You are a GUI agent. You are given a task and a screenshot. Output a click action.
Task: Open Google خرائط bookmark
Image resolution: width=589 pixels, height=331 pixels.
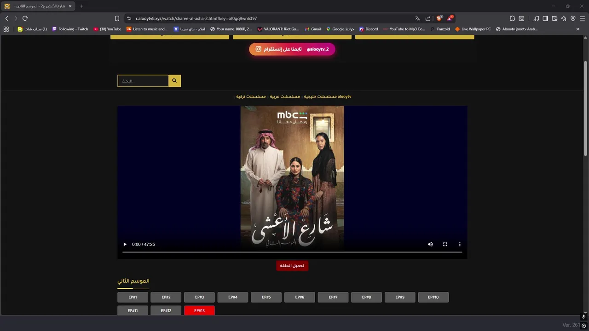tap(340, 29)
